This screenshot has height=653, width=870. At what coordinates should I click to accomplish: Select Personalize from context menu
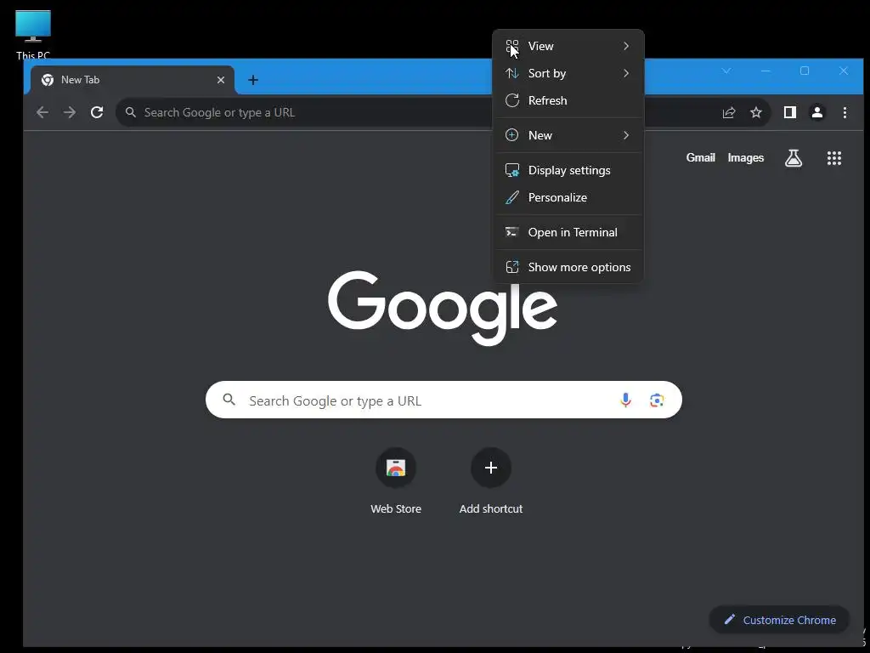(568, 197)
